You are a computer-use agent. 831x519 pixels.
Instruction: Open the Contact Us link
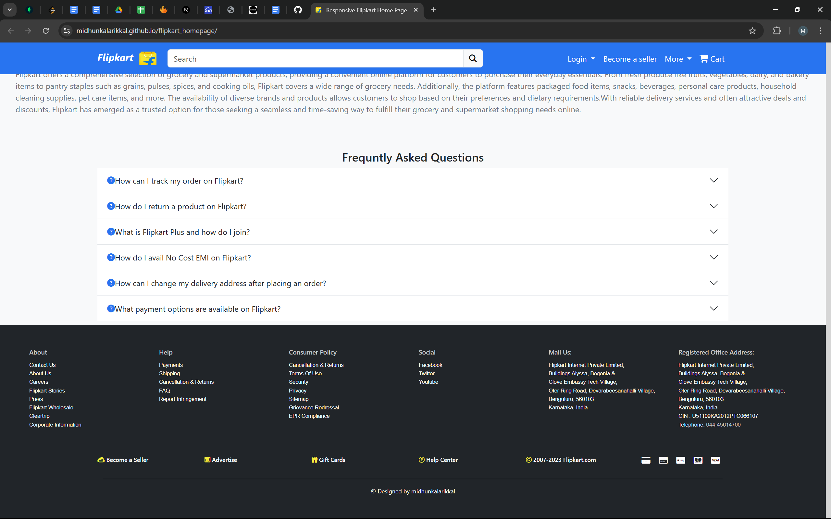click(42, 365)
